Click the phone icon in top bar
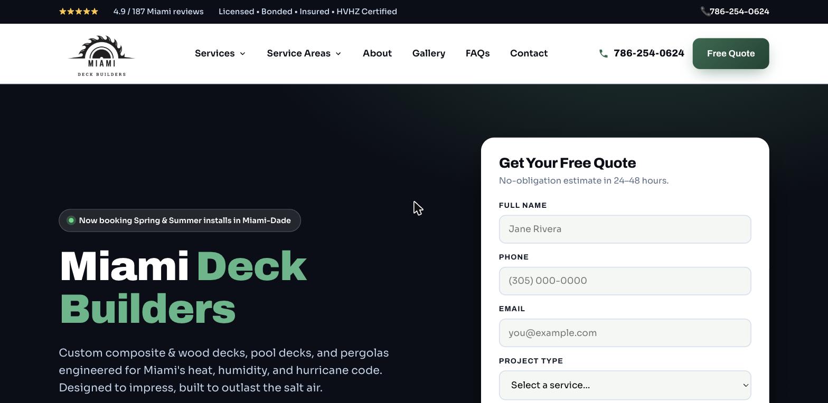Image resolution: width=828 pixels, height=403 pixels. (705, 12)
